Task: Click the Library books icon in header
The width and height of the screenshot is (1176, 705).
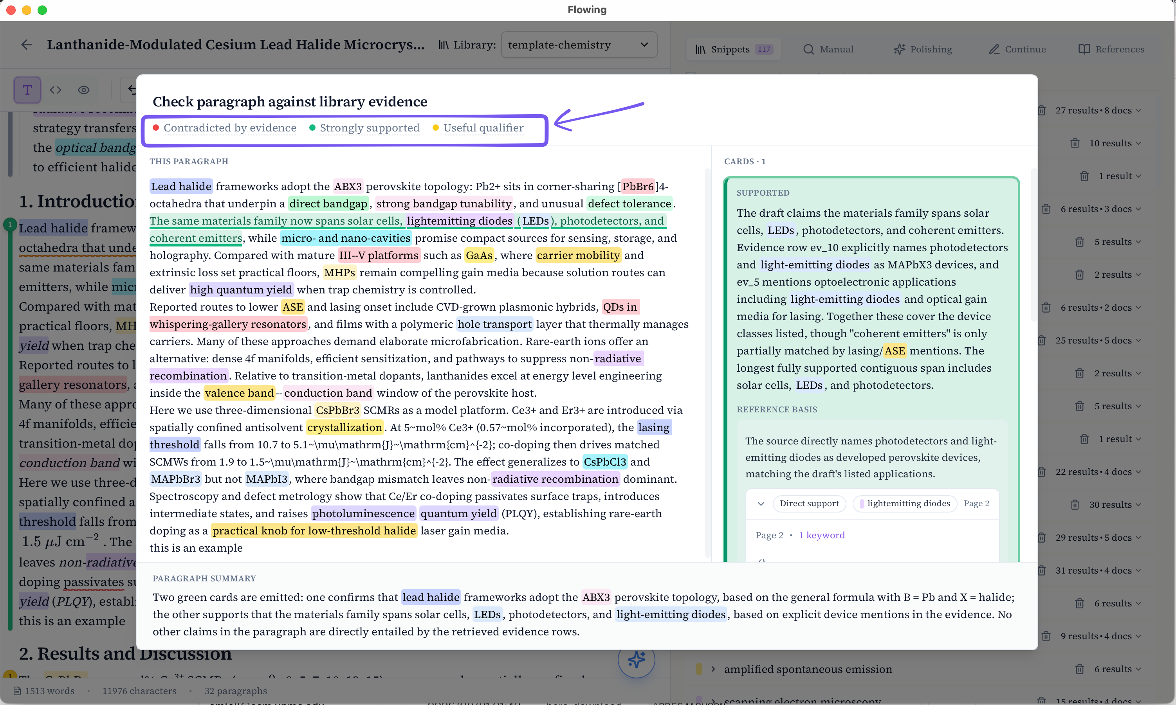Action: (443, 45)
